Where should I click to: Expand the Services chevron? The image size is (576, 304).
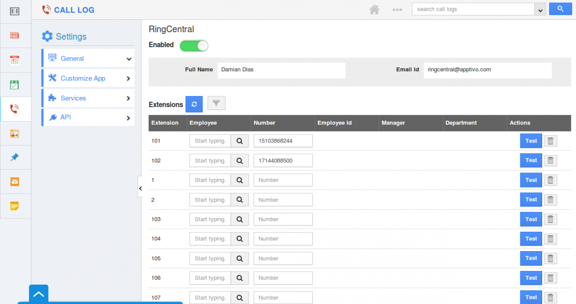pyautogui.click(x=128, y=98)
